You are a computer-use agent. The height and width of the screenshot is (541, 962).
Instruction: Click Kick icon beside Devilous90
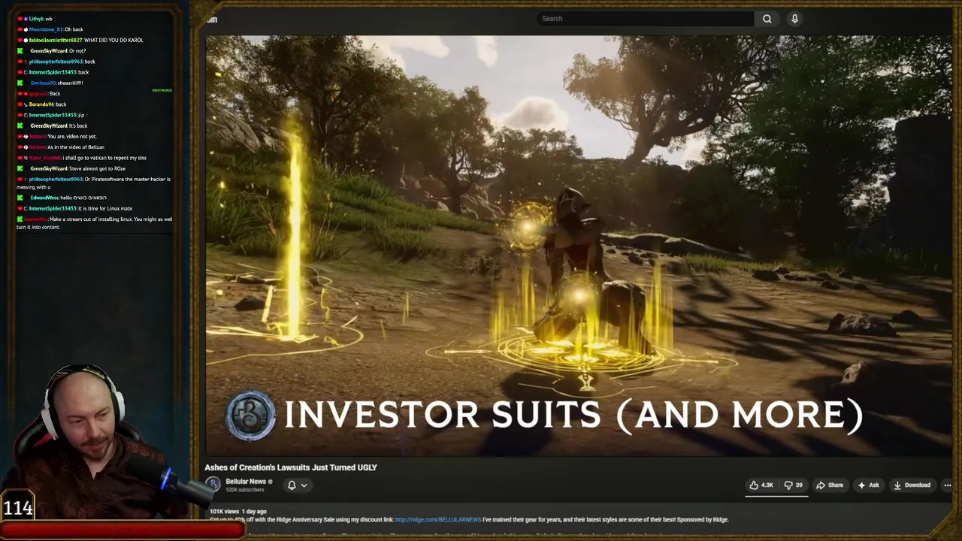coord(20,83)
